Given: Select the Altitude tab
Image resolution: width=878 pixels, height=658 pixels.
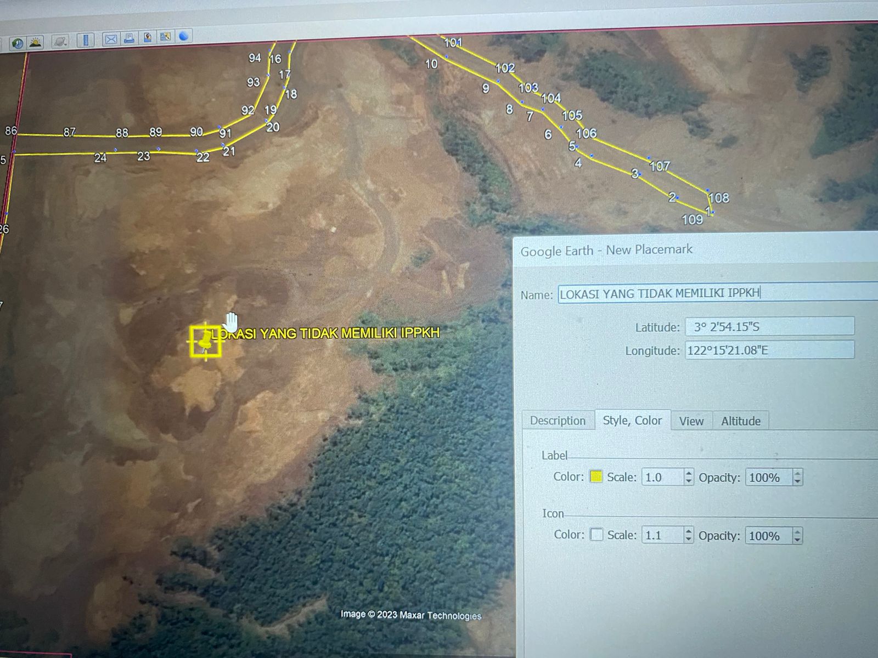Looking at the screenshot, I should coord(740,421).
